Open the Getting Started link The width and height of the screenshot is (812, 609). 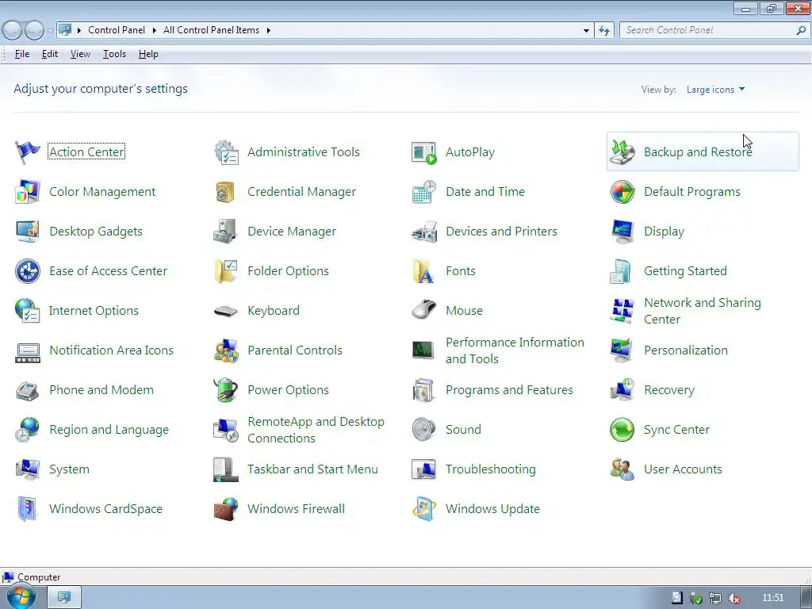[x=685, y=271]
